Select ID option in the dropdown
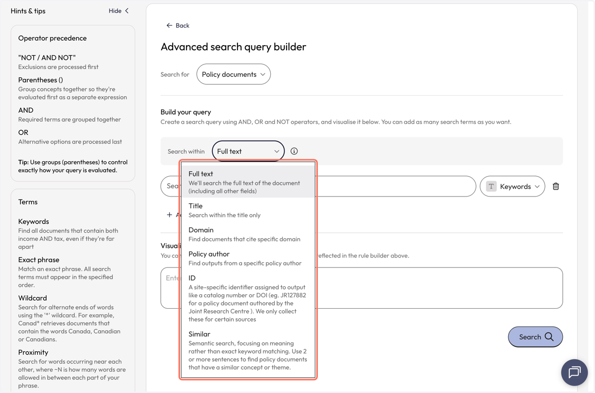Image resolution: width=595 pixels, height=393 pixels. pos(248,298)
